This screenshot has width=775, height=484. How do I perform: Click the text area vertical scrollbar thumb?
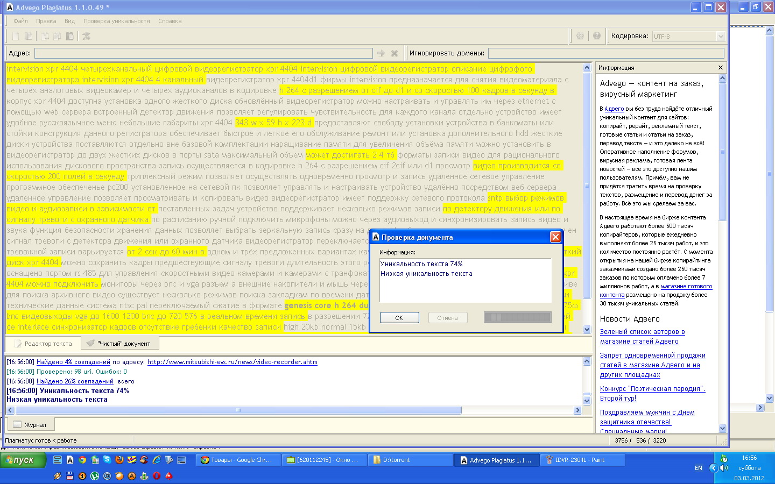click(587, 186)
